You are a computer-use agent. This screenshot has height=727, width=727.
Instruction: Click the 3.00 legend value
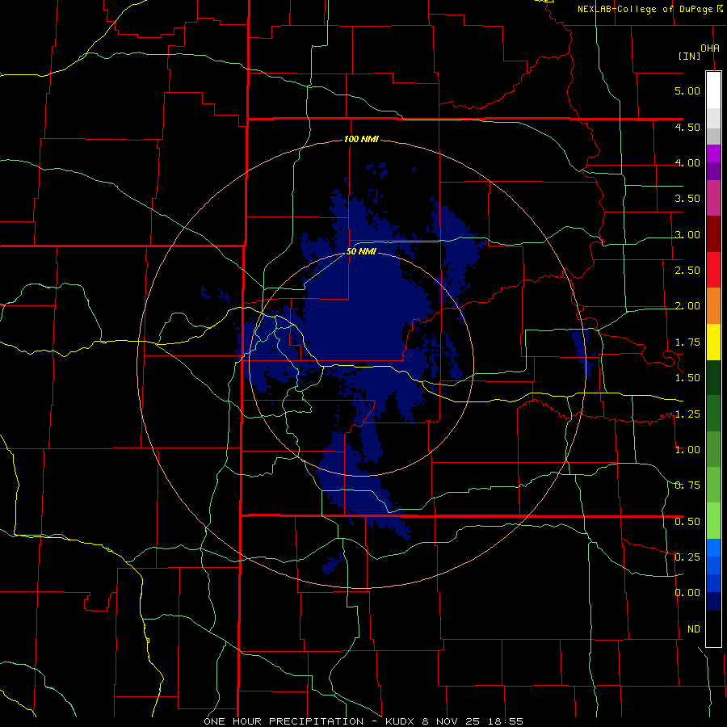pos(687,234)
